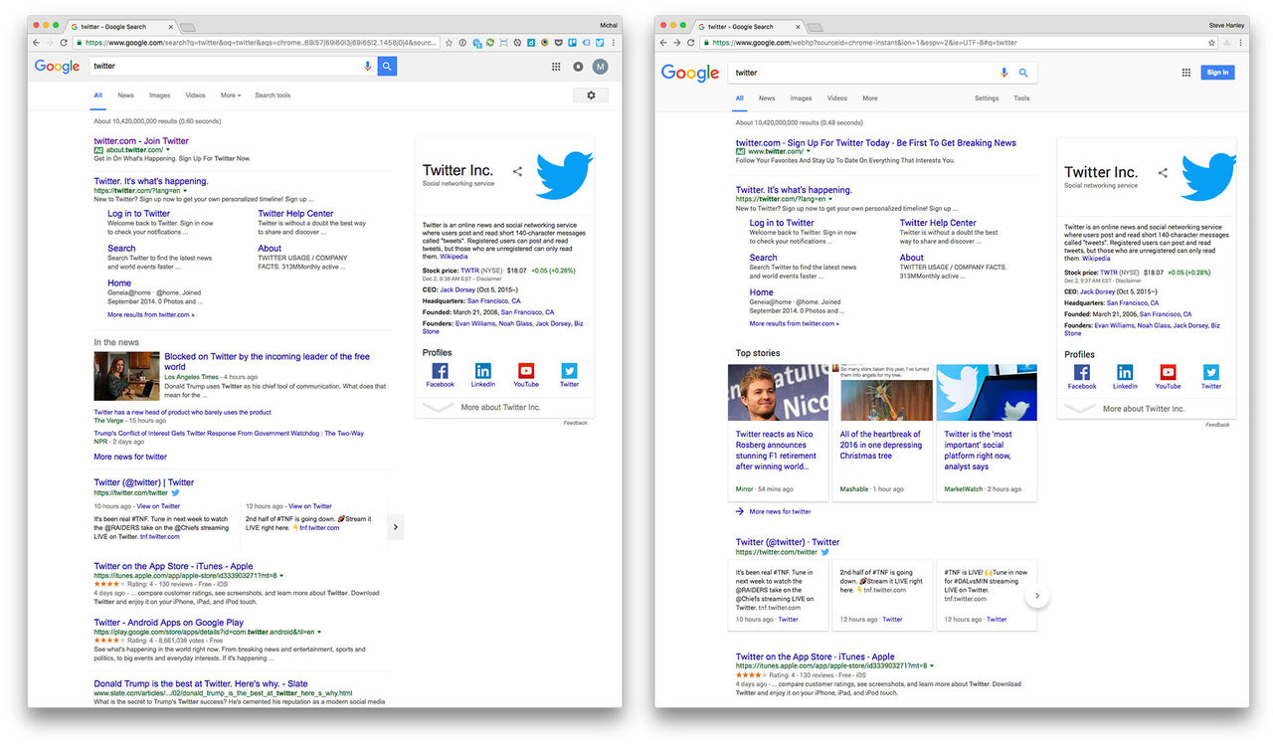Open the "Search tools" tab
The width and height of the screenshot is (1273, 747).
(273, 95)
